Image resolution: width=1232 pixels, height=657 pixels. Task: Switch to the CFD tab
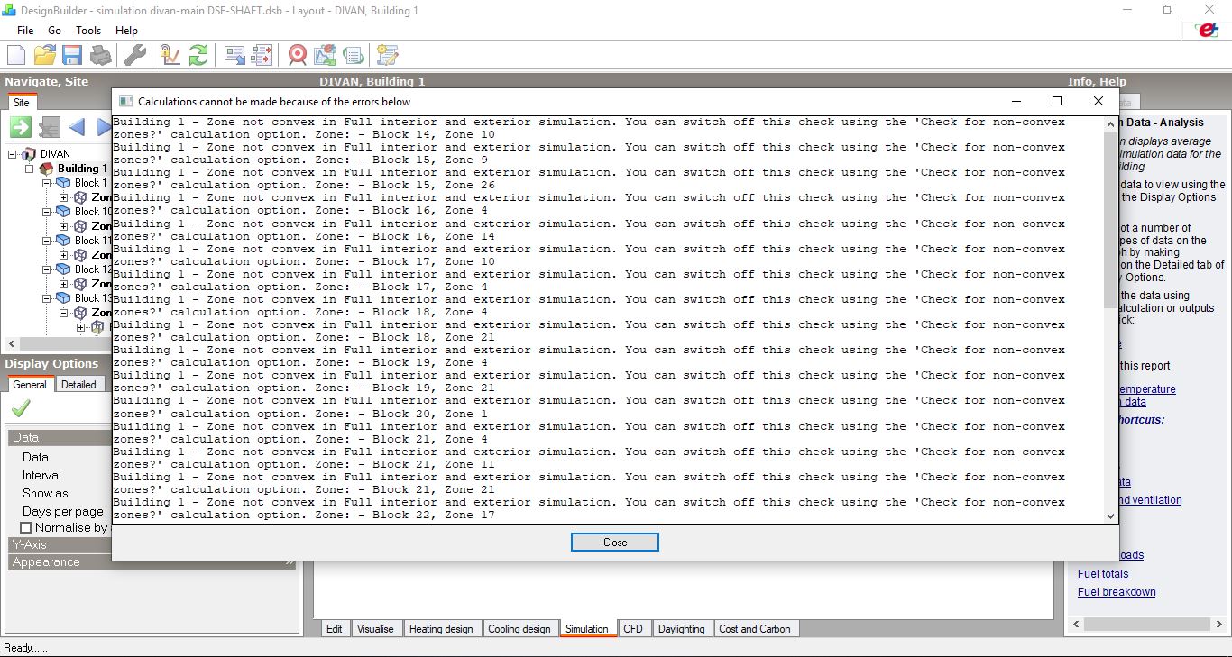[x=633, y=629]
